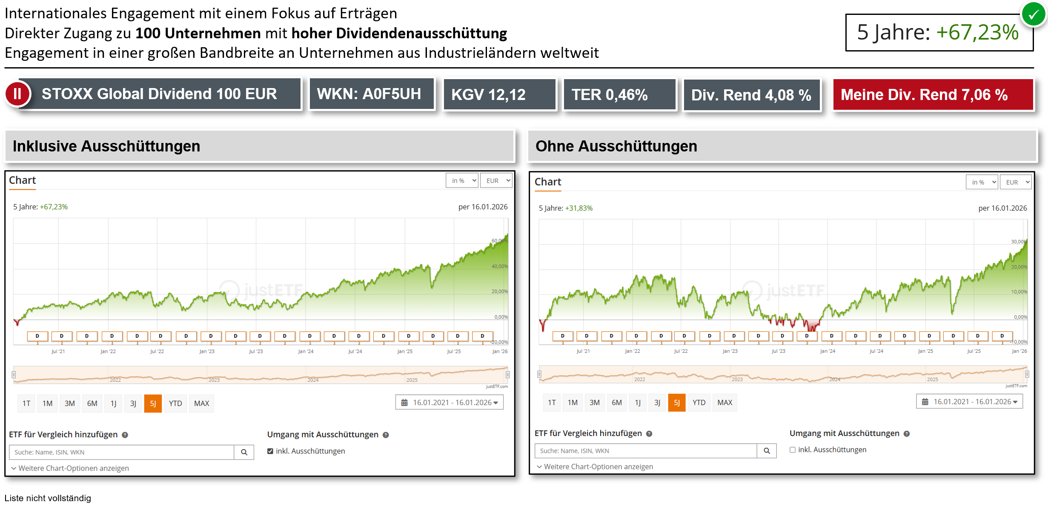Image resolution: width=1048 pixels, height=505 pixels.
Task: Click help icon beside left 'Umgang mit Ausschüttungen'
Action: coord(386,435)
